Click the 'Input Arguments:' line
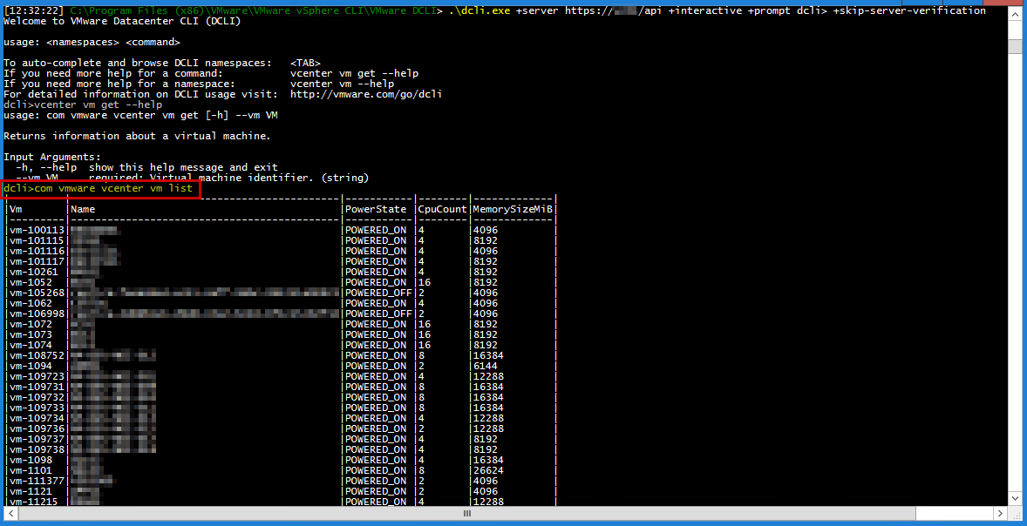The image size is (1027, 526). pos(52,157)
